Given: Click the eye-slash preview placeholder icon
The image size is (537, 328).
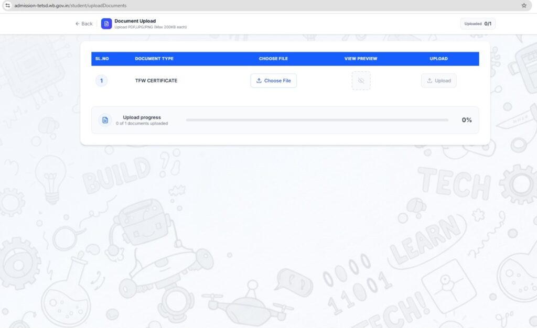Looking at the screenshot, I should (361, 81).
